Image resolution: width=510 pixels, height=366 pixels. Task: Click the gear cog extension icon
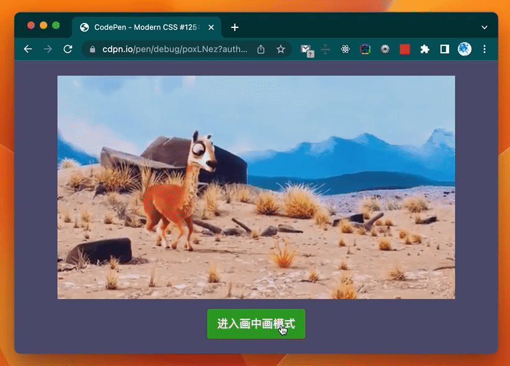click(x=385, y=49)
